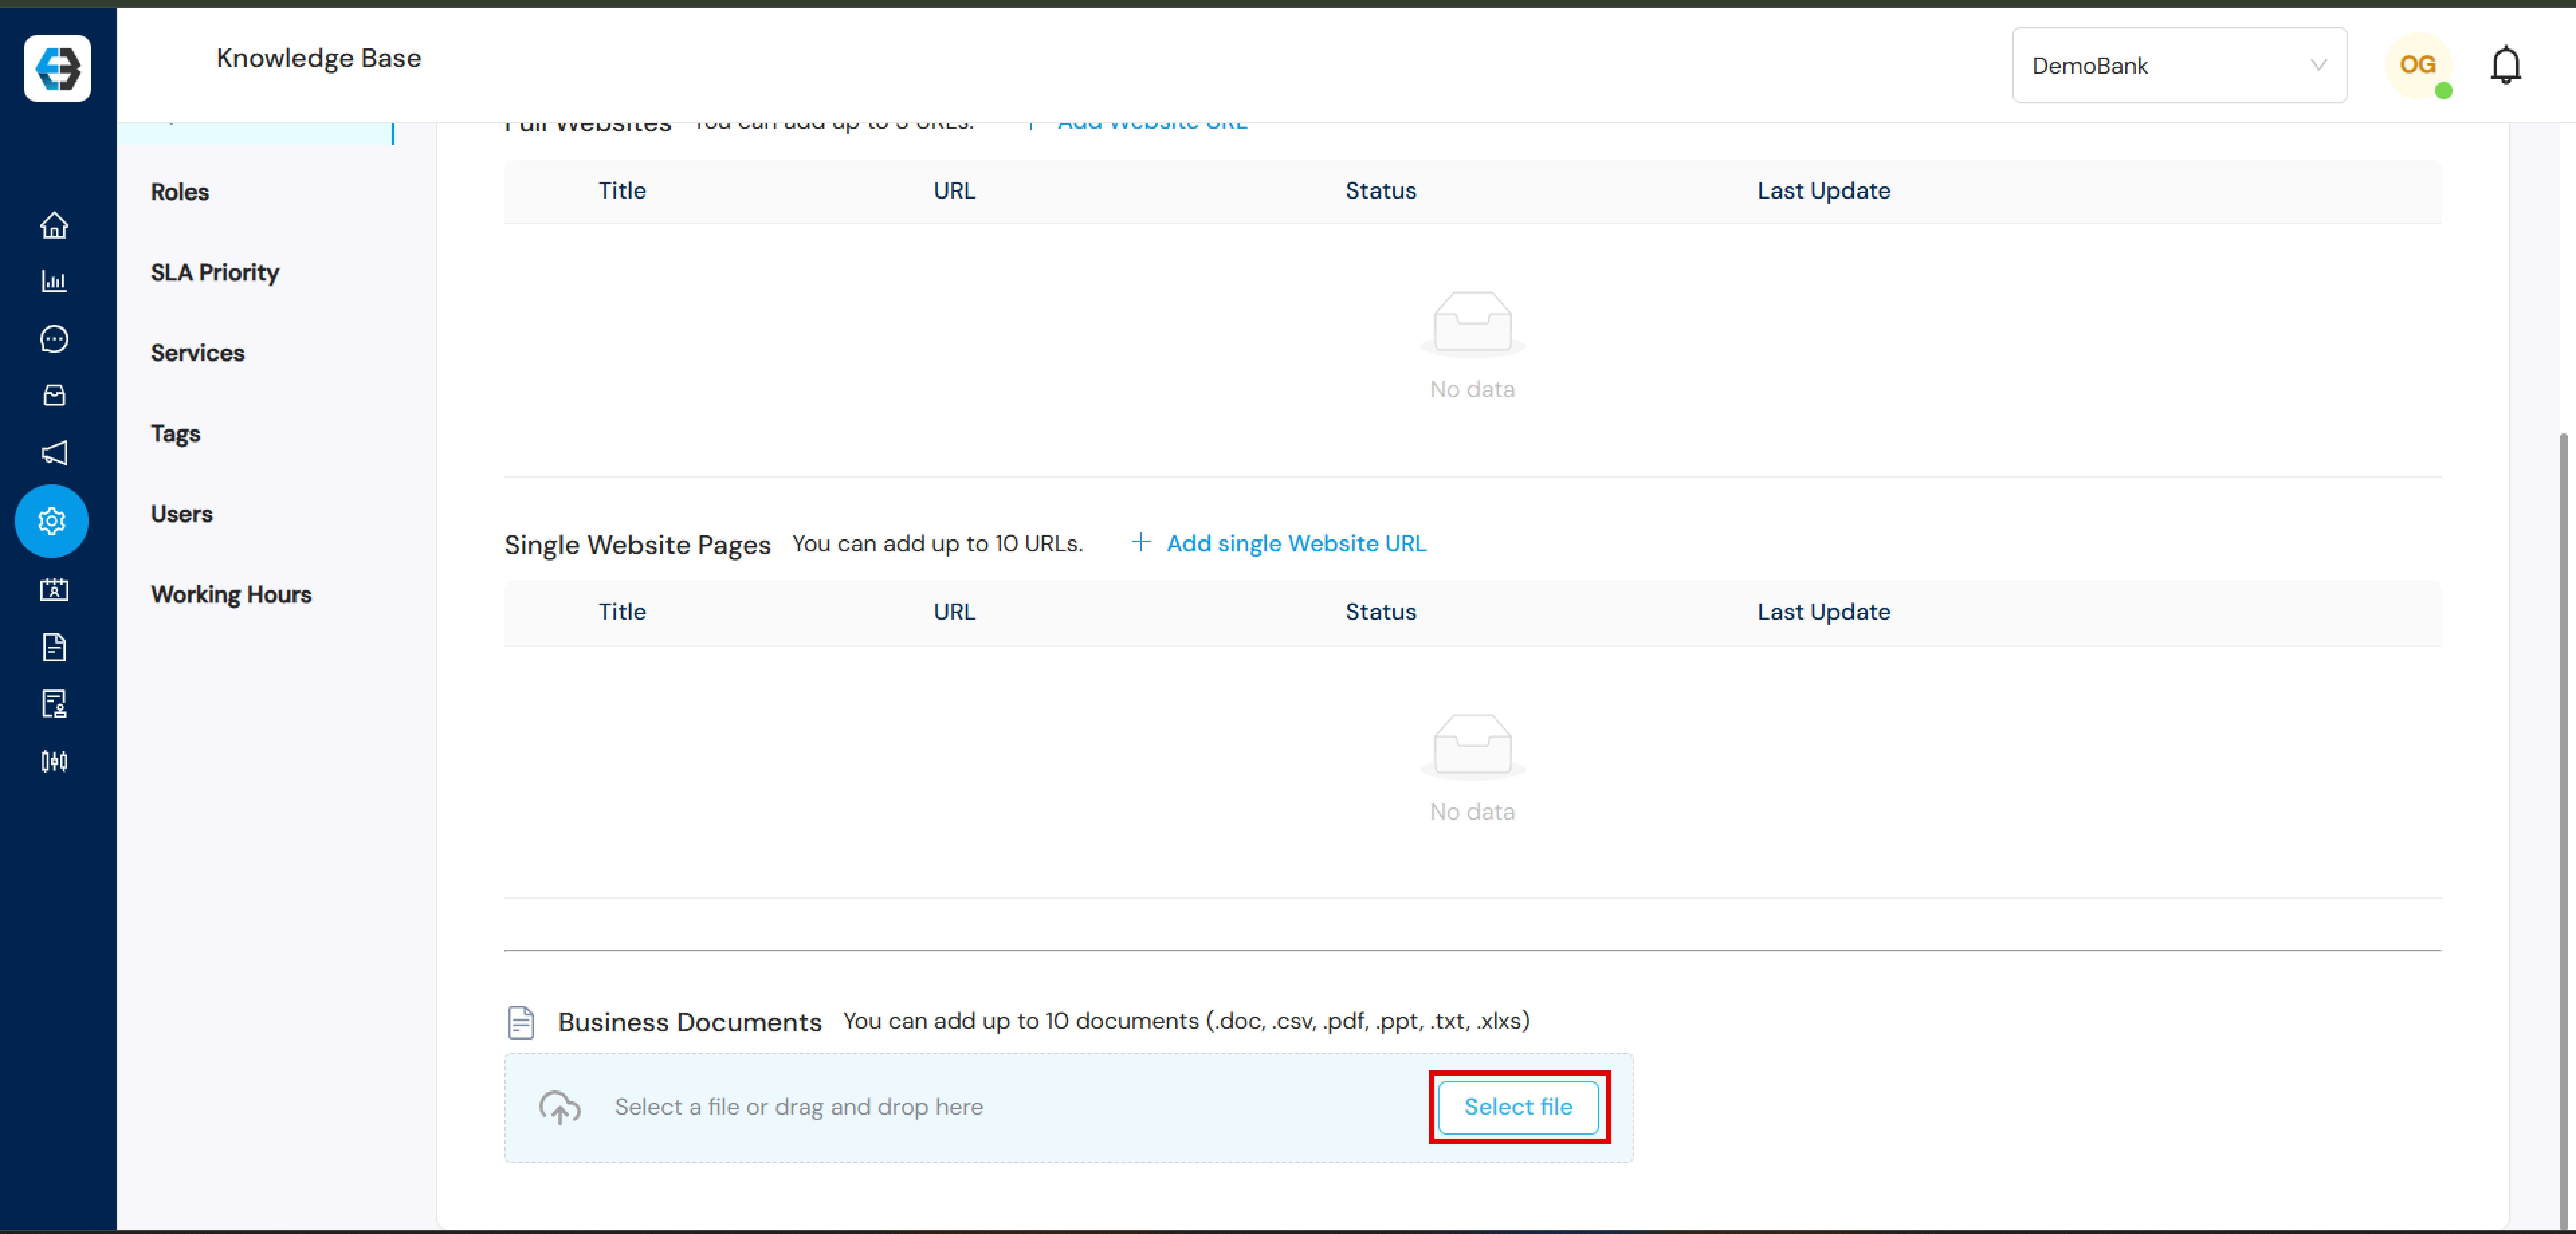2576x1234 pixels.
Task: Click the Select file button
Action: [1518, 1107]
